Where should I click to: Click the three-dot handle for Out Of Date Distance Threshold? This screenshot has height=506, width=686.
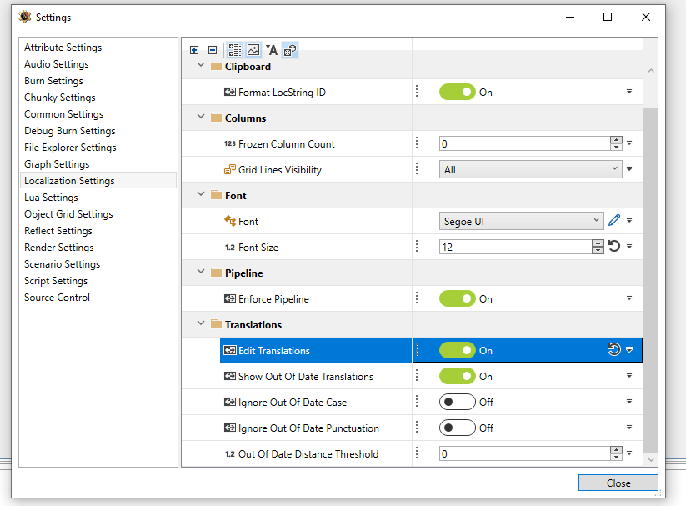pyautogui.click(x=417, y=453)
